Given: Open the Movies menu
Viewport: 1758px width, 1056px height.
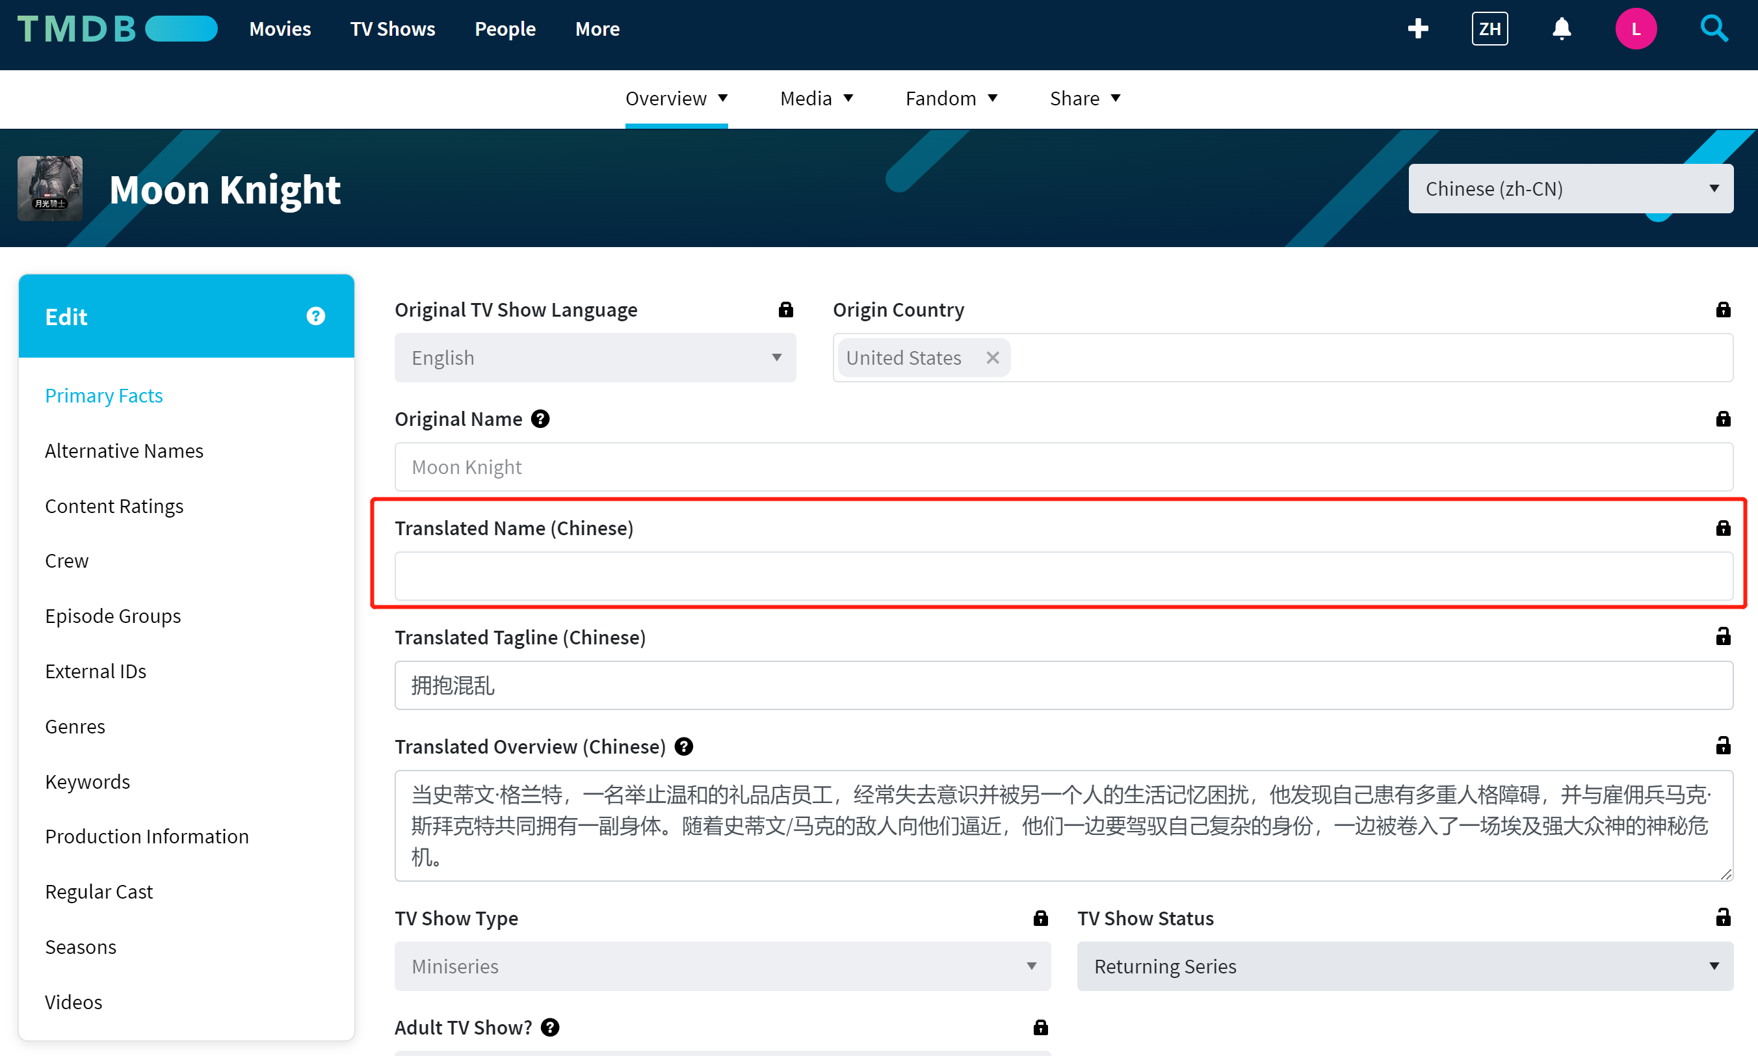Looking at the screenshot, I should pyautogui.click(x=280, y=29).
